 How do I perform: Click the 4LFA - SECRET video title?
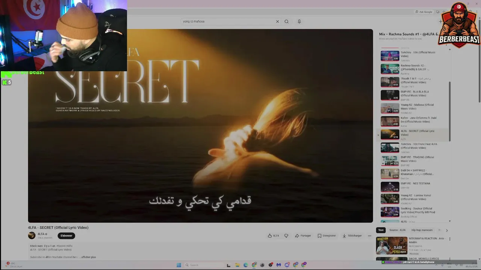(x=58, y=228)
